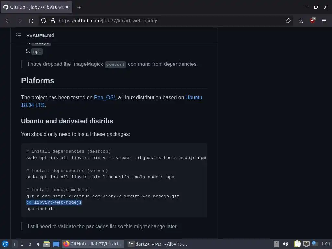This screenshot has height=249, width=332.
Task: Click the show desktop taskbar icon
Action: pos(56,244)
